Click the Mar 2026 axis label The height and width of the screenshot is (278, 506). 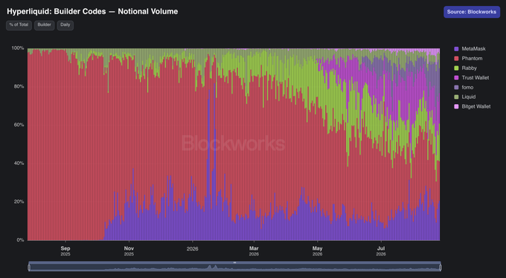[254, 251]
